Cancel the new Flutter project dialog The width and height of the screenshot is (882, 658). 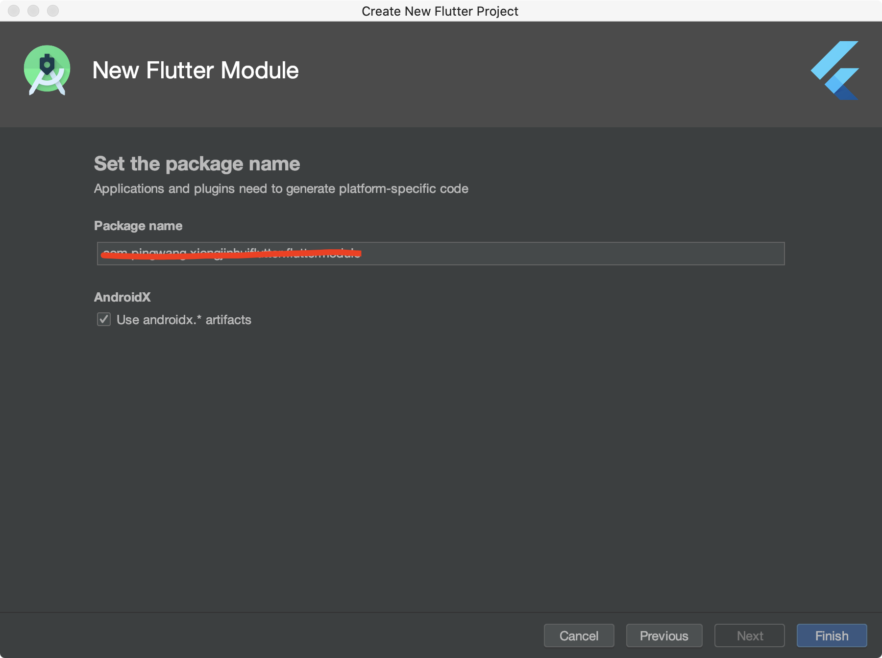coord(579,635)
